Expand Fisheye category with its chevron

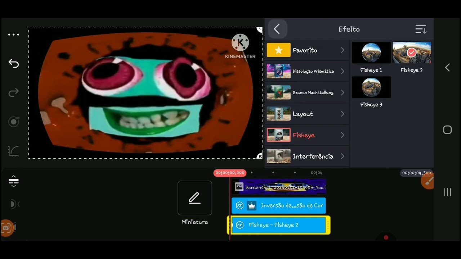(343, 135)
